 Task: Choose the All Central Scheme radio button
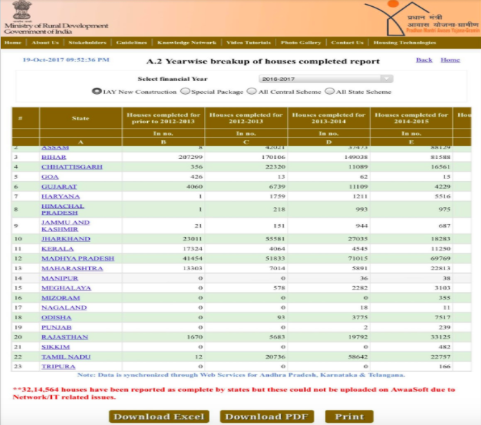pos(252,91)
